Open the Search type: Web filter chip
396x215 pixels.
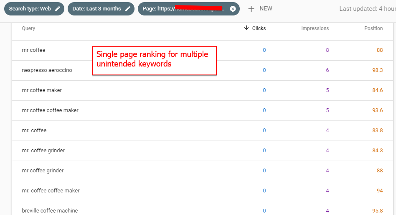[x=34, y=9]
